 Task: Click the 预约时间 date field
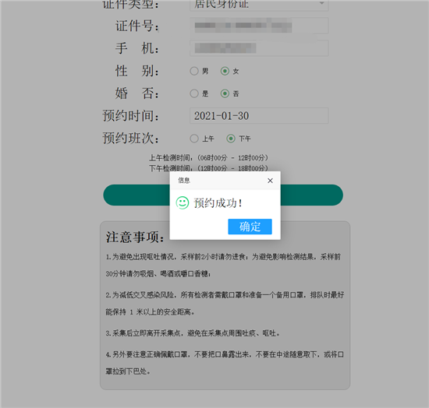259,115
